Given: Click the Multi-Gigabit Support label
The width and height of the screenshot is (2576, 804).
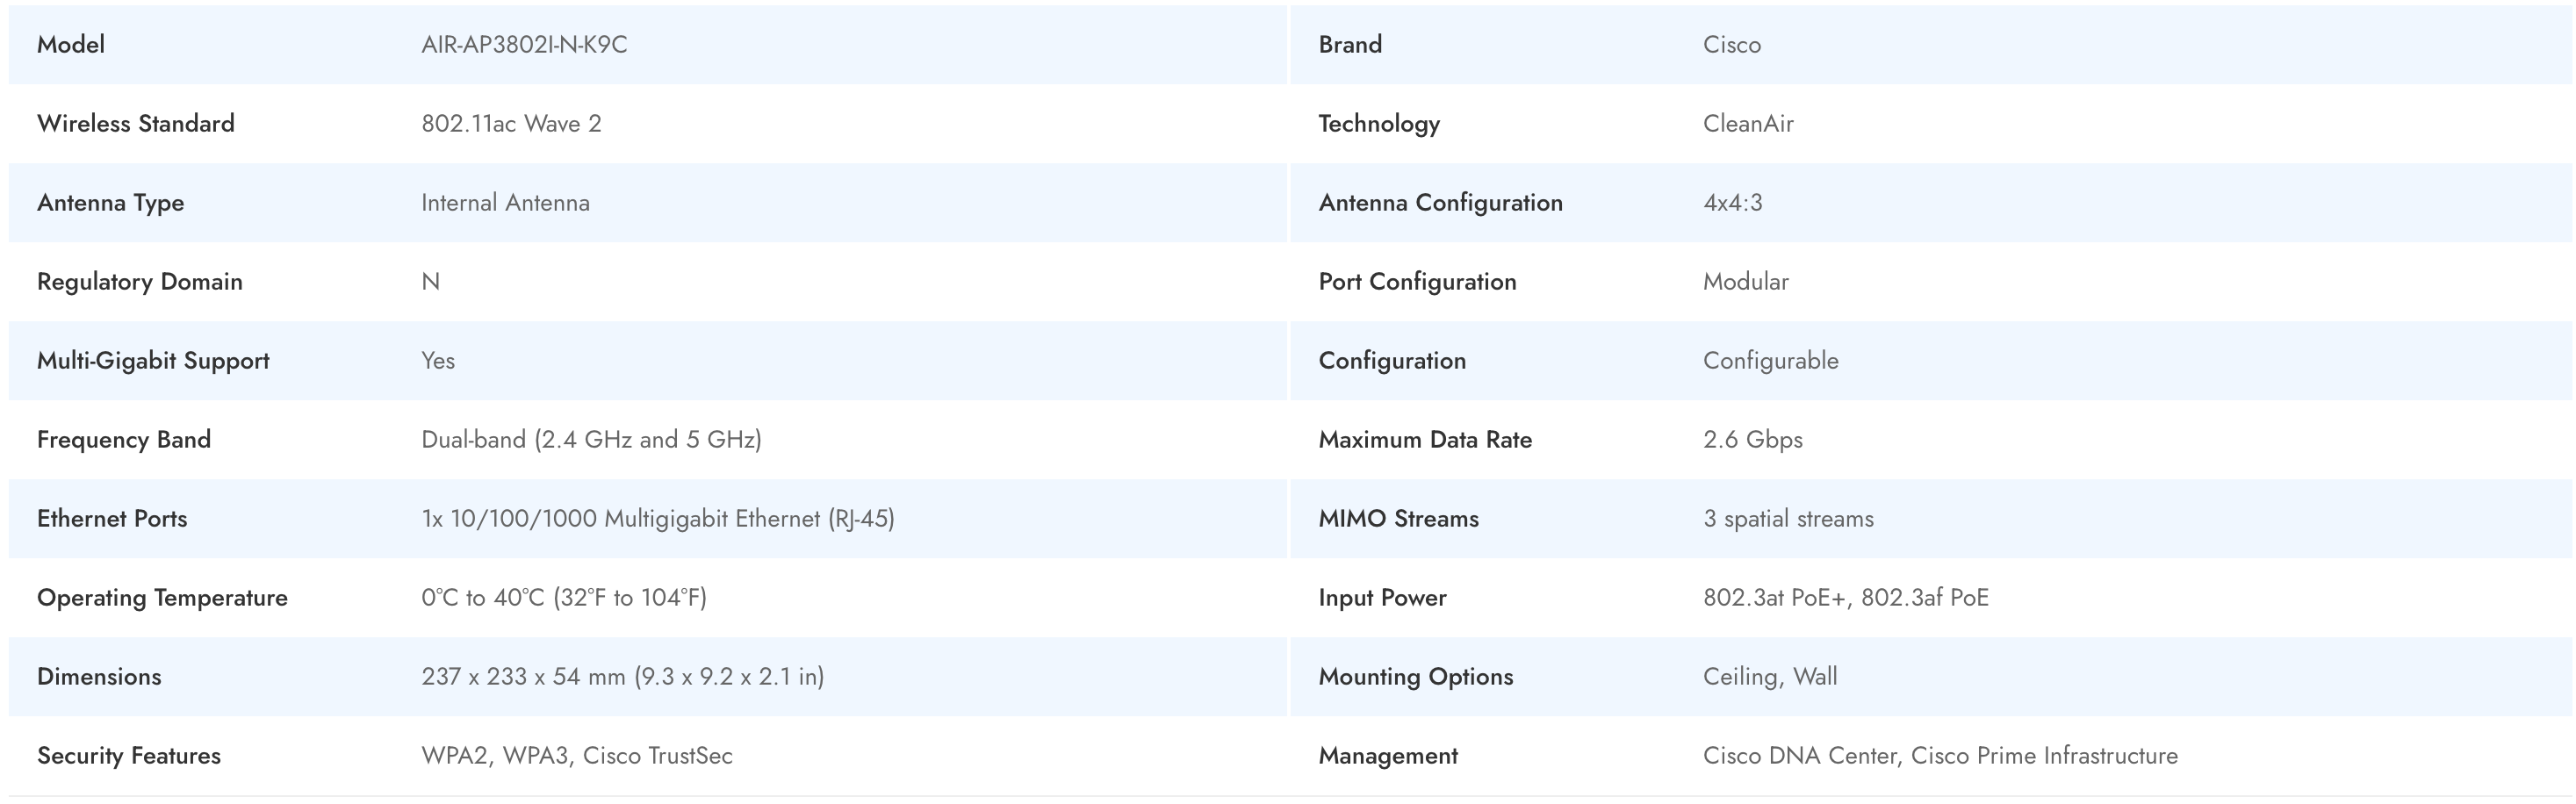Looking at the screenshot, I should tap(153, 361).
